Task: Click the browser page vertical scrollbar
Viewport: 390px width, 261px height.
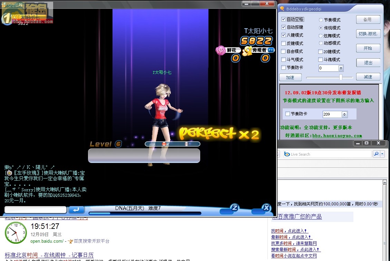Action: coord(384,220)
